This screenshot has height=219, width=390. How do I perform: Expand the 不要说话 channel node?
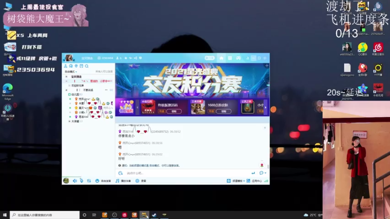[66, 90]
